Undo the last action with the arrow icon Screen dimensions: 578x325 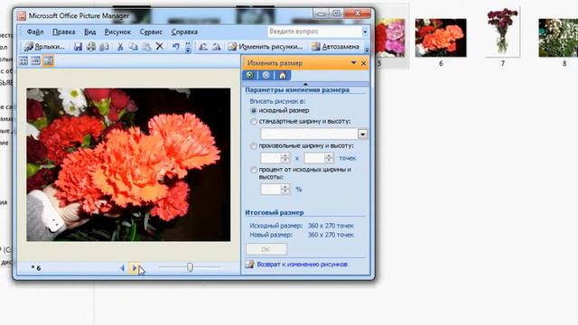pyautogui.click(x=176, y=47)
